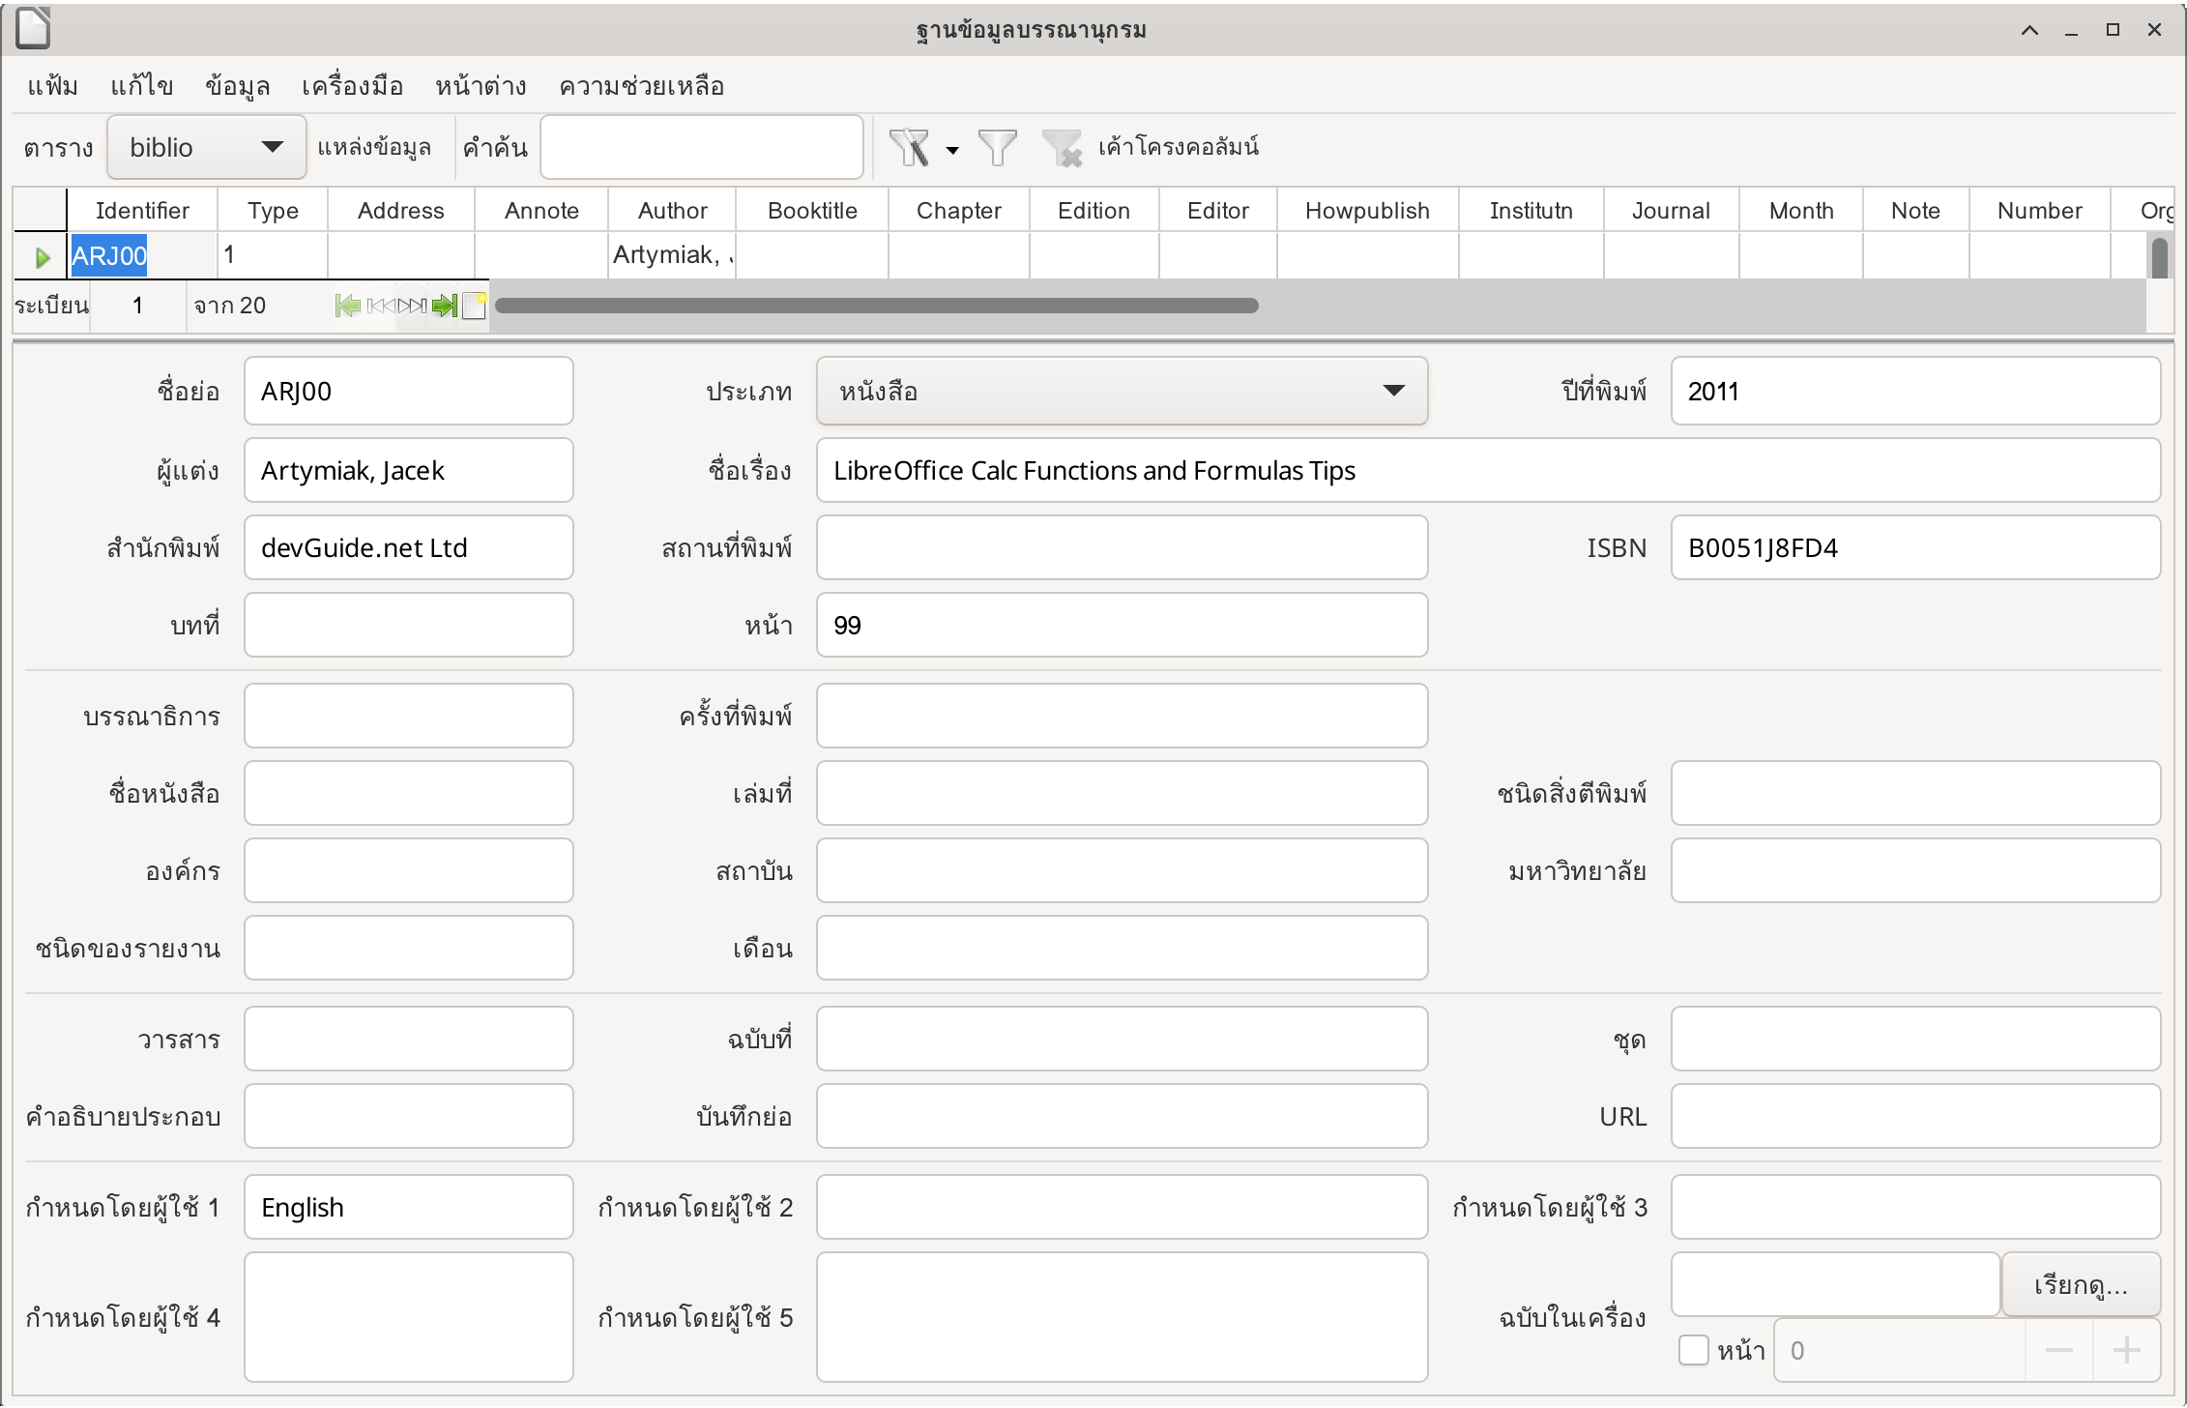Open the biblio table dropdown
This screenshot has width=2187, height=1408.
coord(206,147)
